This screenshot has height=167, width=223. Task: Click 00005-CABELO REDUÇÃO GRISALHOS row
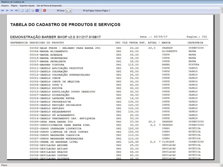114,105
